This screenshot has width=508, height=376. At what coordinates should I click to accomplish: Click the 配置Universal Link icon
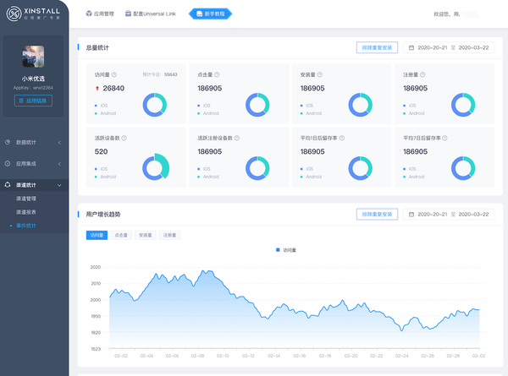pos(129,14)
